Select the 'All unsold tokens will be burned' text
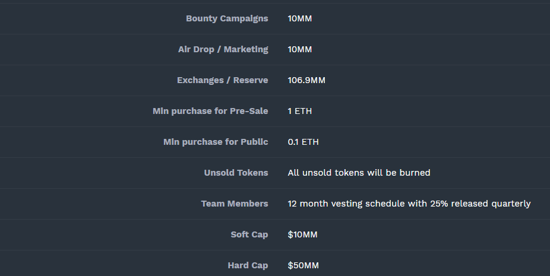Viewport: 550px width, 276px height. [359, 173]
